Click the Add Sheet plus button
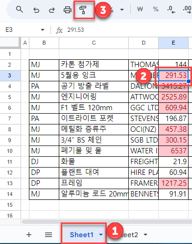The height and width of the screenshot is (244, 192). coord(29,235)
